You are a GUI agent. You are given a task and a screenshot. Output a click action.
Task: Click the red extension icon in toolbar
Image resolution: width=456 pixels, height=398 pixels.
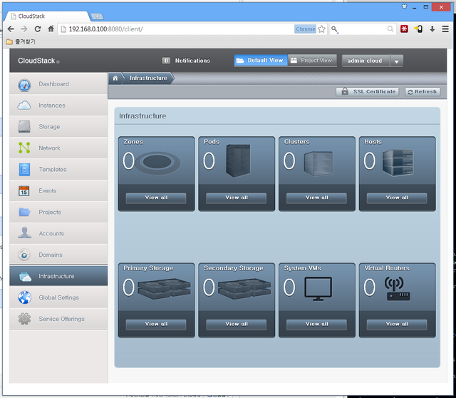[404, 29]
